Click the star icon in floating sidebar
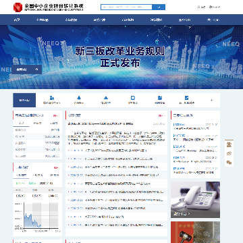 (229, 153)
